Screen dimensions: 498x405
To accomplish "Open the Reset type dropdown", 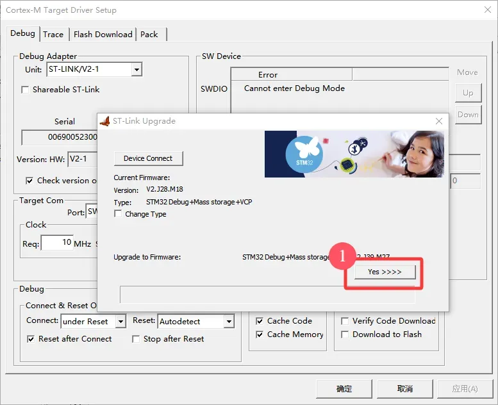I will coord(228,321).
